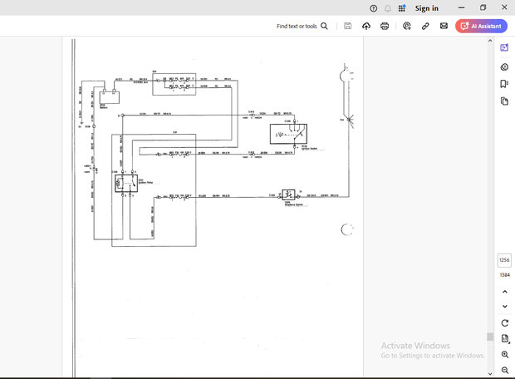Save the file with floppy icon

tap(347, 26)
